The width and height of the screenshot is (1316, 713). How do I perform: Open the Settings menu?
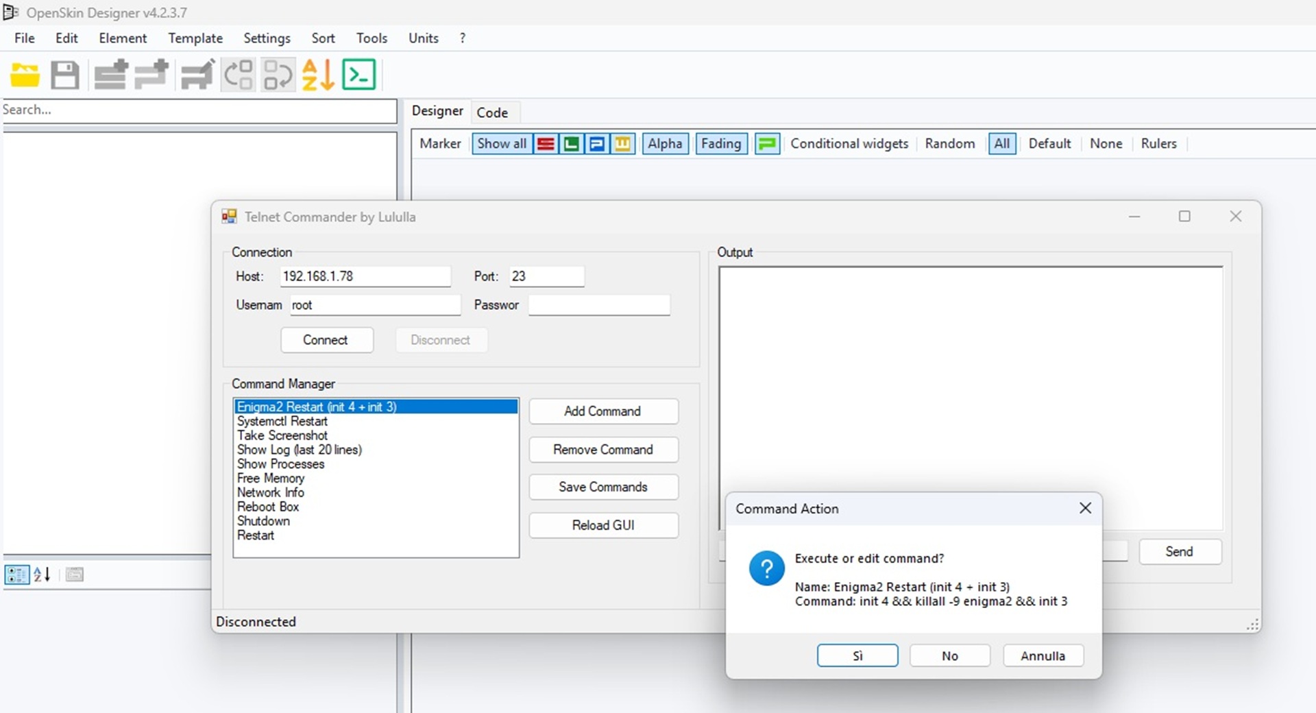267,38
